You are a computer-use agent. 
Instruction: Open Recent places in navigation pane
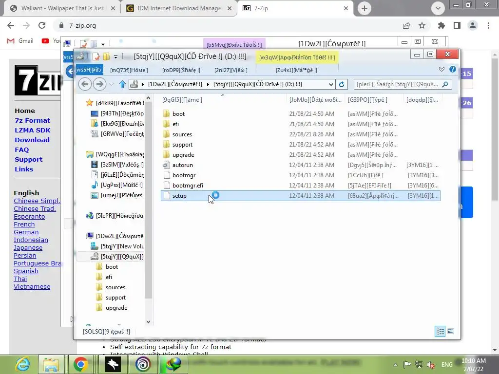click(117, 133)
